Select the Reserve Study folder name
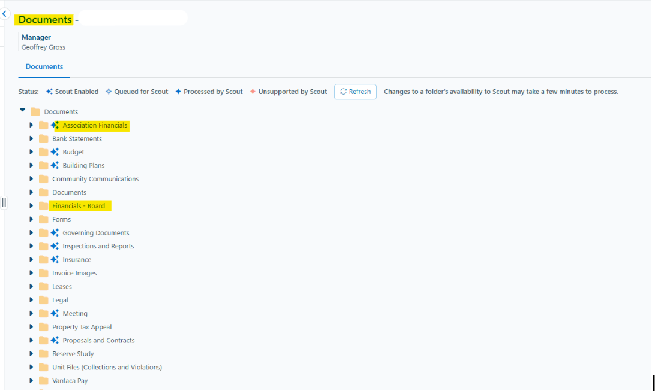Image resolution: width=655 pixels, height=391 pixels. [x=73, y=354]
